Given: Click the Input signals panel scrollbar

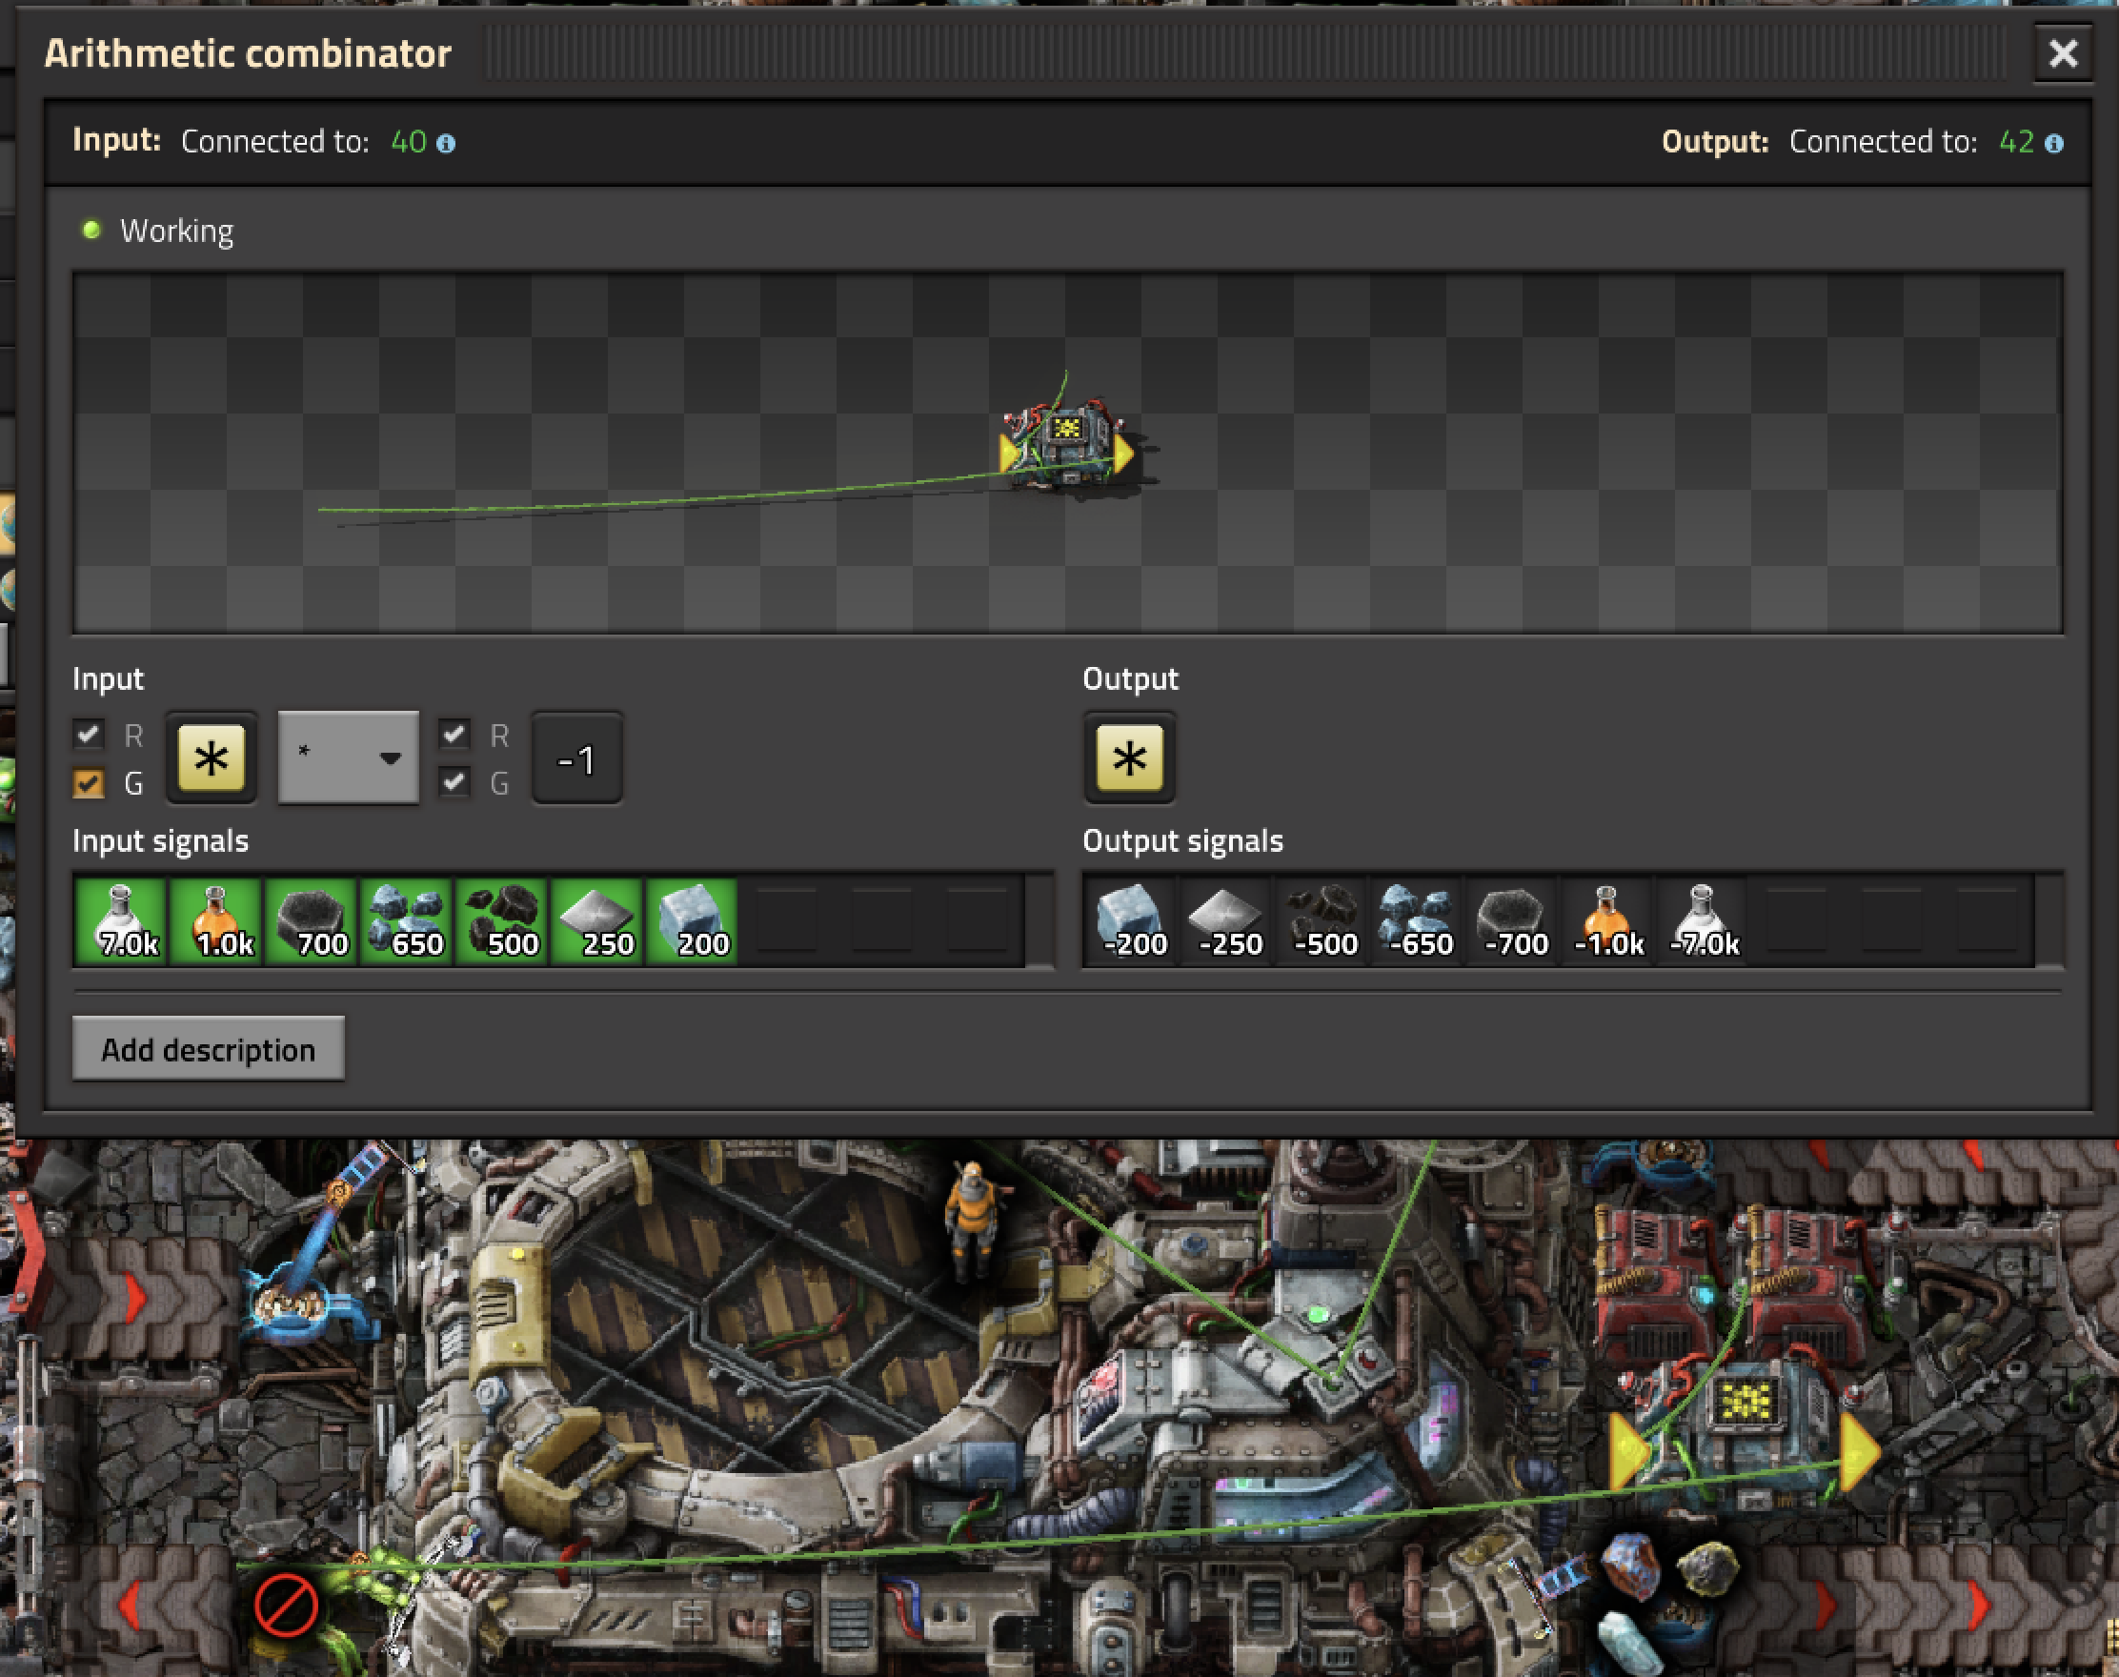Looking at the screenshot, I should (1039, 921).
